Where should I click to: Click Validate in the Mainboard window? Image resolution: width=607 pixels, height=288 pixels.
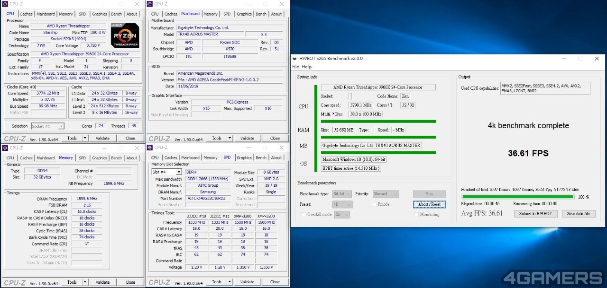(x=247, y=139)
